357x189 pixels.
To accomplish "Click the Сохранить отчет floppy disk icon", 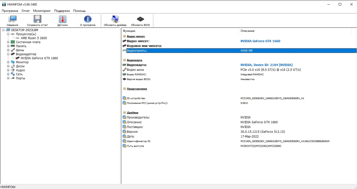I will (37, 19).
